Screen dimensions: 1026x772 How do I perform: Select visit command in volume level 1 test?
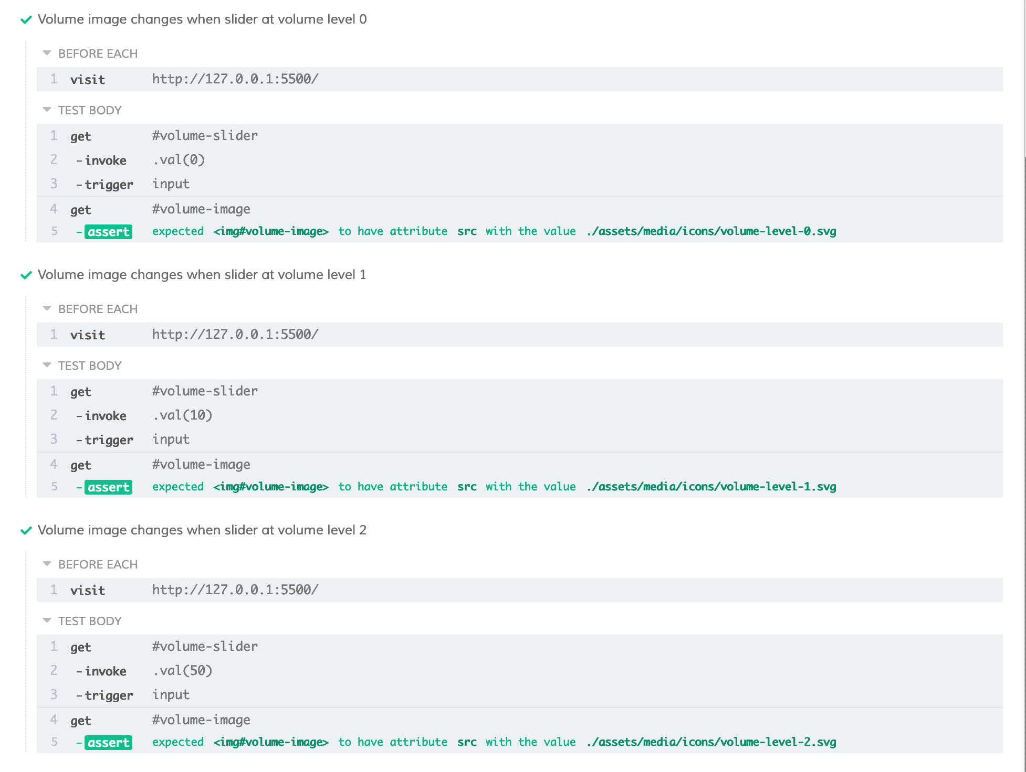point(520,335)
